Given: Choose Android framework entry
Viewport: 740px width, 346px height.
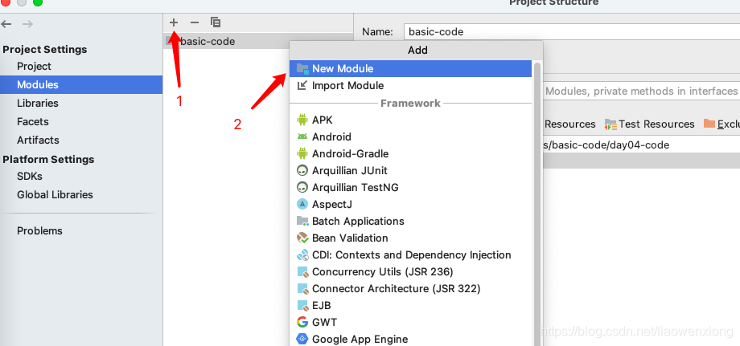Looking at the screenshot, I should [410, 137].
